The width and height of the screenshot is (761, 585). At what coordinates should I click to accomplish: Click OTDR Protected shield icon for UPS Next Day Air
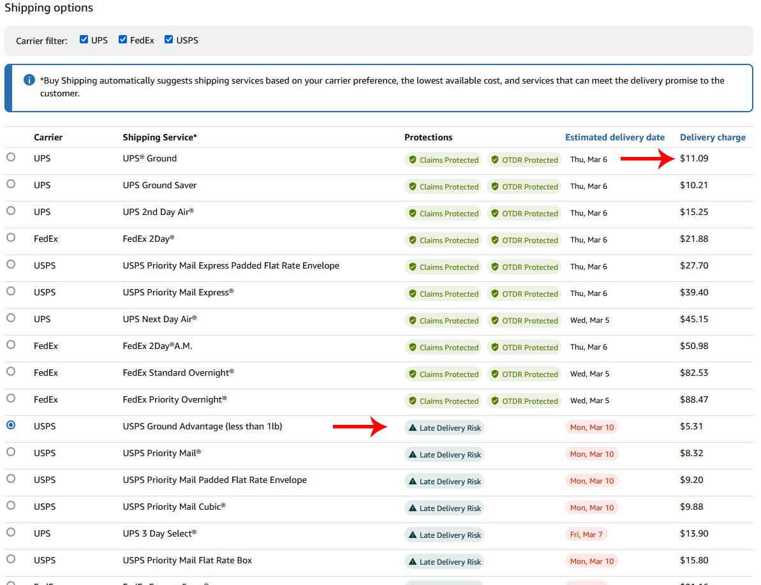(495, 320)
